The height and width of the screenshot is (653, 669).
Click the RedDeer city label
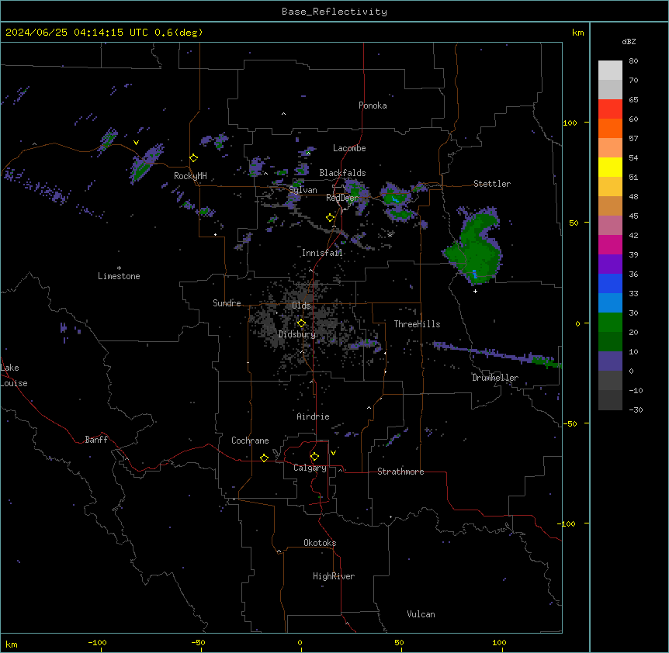click(342, 198)
